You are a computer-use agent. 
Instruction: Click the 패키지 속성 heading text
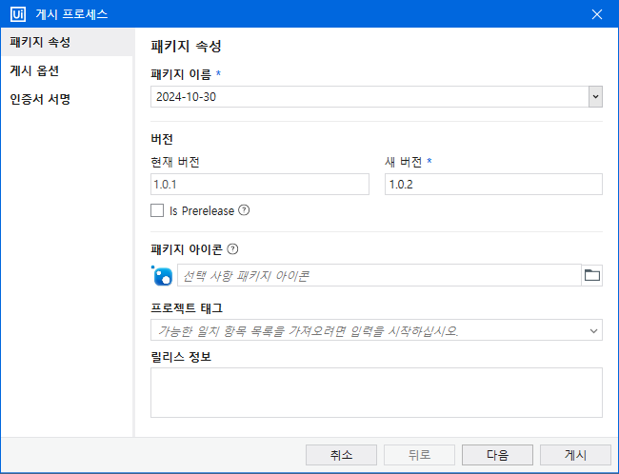[186, 47]
